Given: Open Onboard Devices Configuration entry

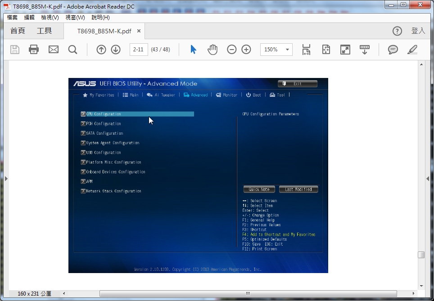Looking at the screenshot, I should [x=113, y=172].
